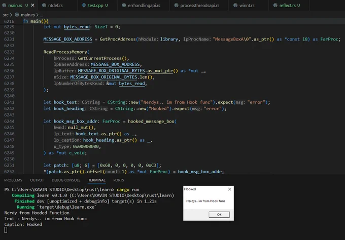Image resolution: width=345 pixels, height=240 pixels.
Task: Click the src breadcrumb segment
Action: (6, 15)
